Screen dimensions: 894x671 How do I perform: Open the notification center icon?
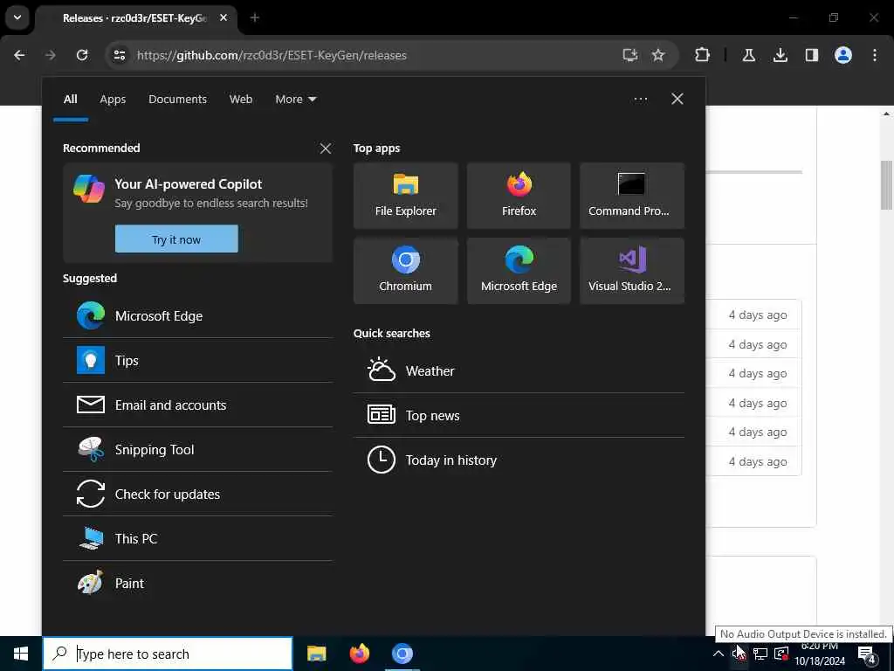pyautogui.click(x=867, y=654)
